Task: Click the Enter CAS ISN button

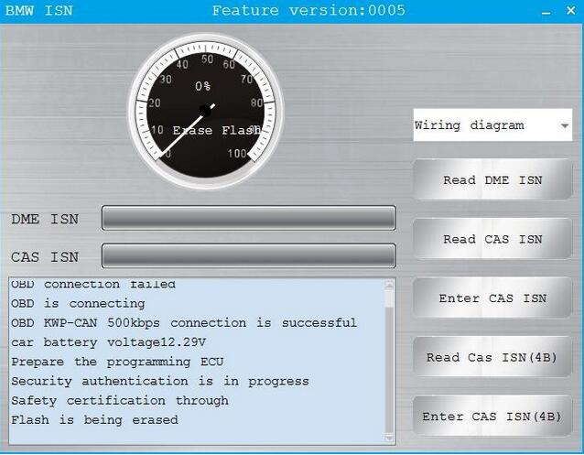Action: click(x=492, y=298)
